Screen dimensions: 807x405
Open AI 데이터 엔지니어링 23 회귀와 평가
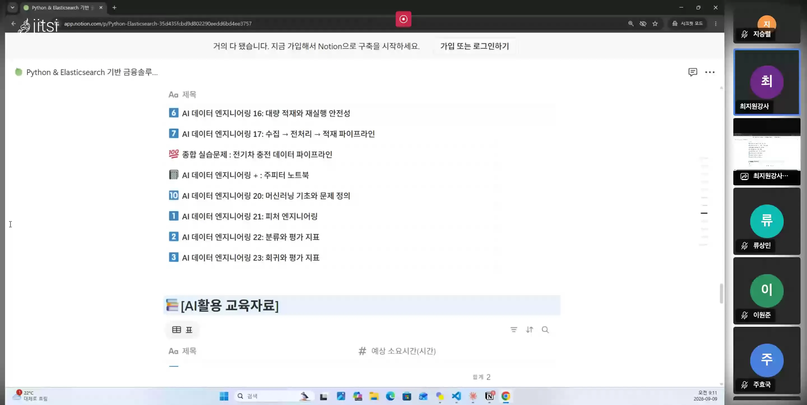[x=251, y=258]
